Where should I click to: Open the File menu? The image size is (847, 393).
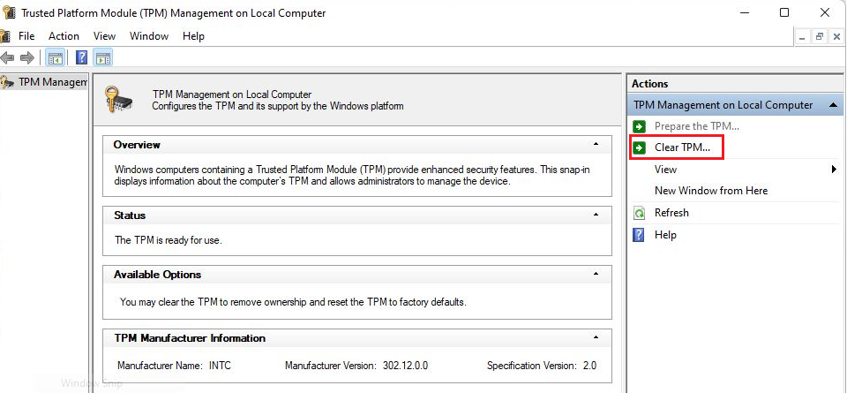click(26, 36)
